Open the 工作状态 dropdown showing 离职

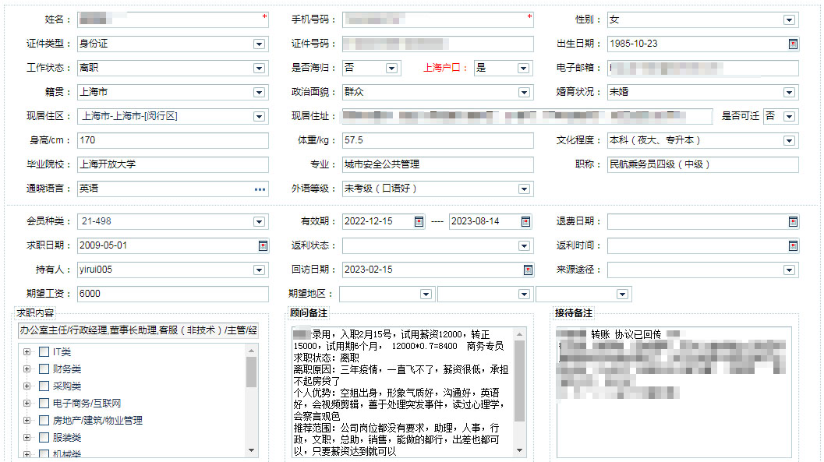click(x=259, y=69)
